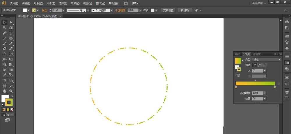Select the Type (T) tool
Viewport: 291px width, 134px height.
point(11,33)
